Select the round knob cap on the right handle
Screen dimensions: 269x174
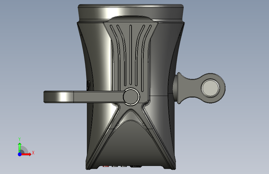(210, 88)
